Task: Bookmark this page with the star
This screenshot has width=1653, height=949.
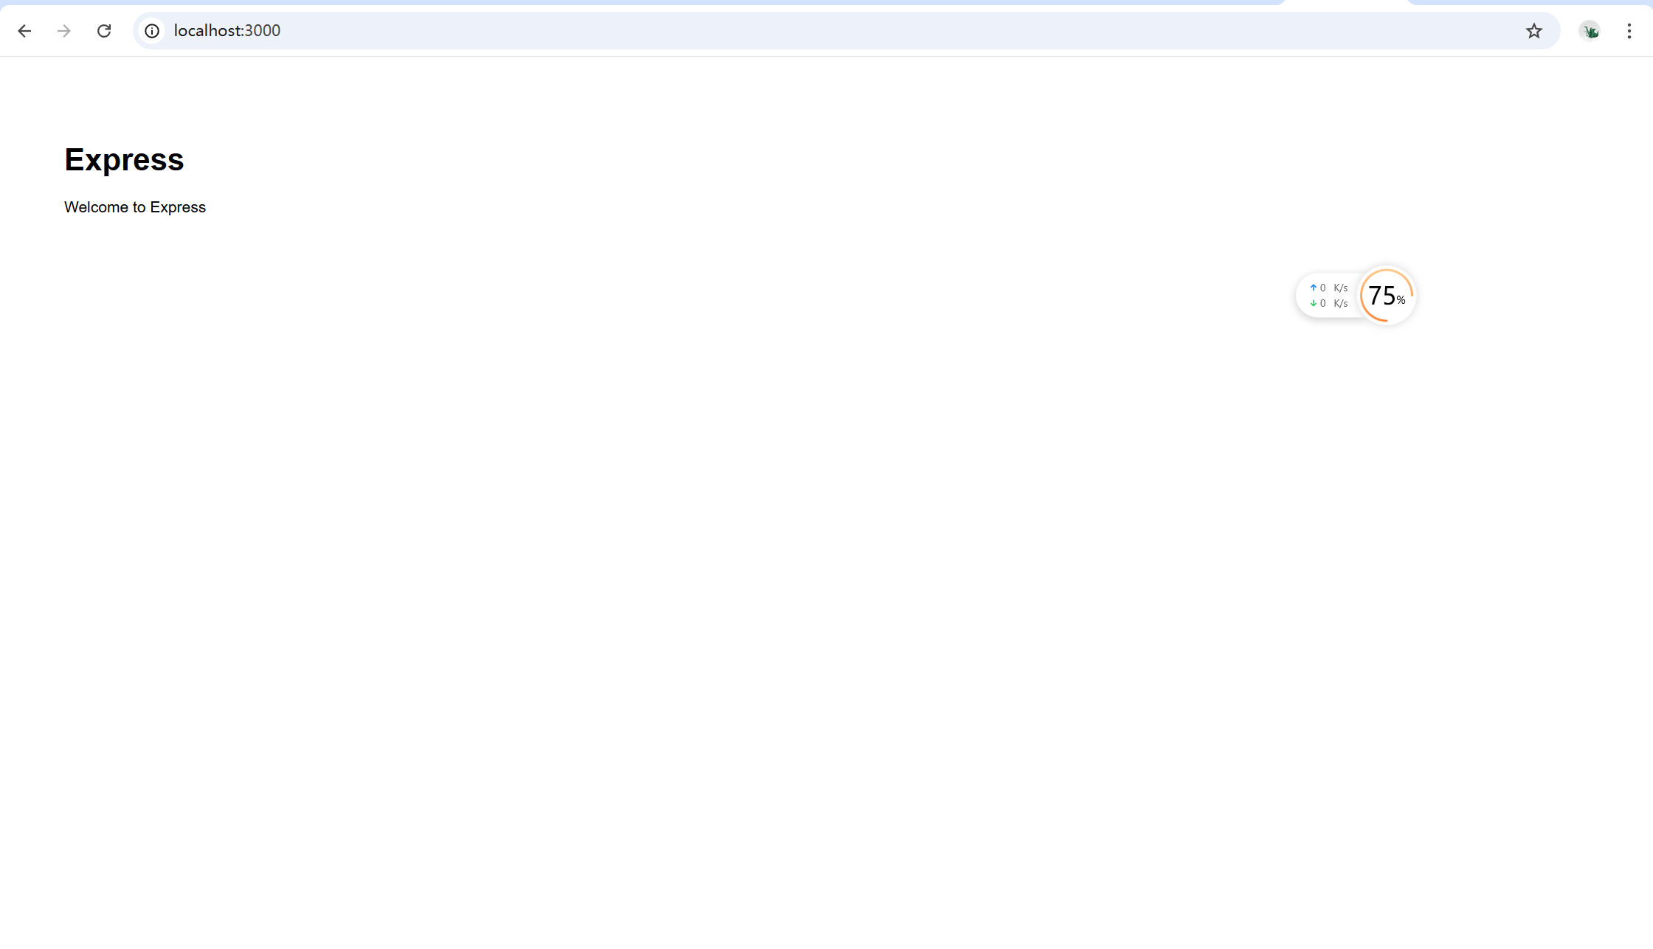Action: (1534, 31)
